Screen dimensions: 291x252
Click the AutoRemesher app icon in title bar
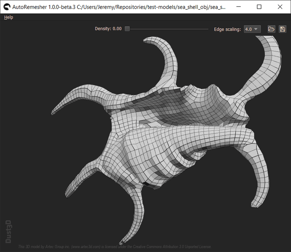[6, 7]
